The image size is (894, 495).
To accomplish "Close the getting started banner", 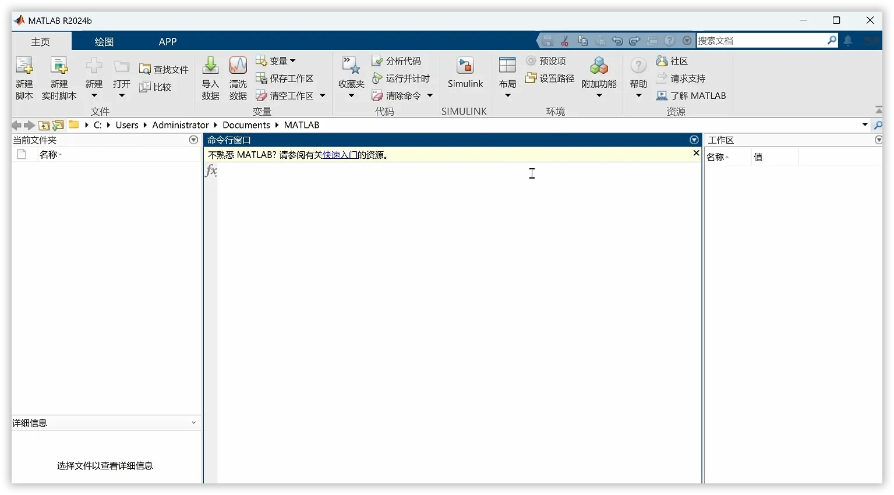I will point(696,153).
